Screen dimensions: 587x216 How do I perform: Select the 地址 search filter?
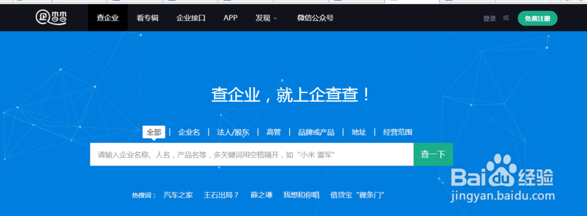(359, 132)
